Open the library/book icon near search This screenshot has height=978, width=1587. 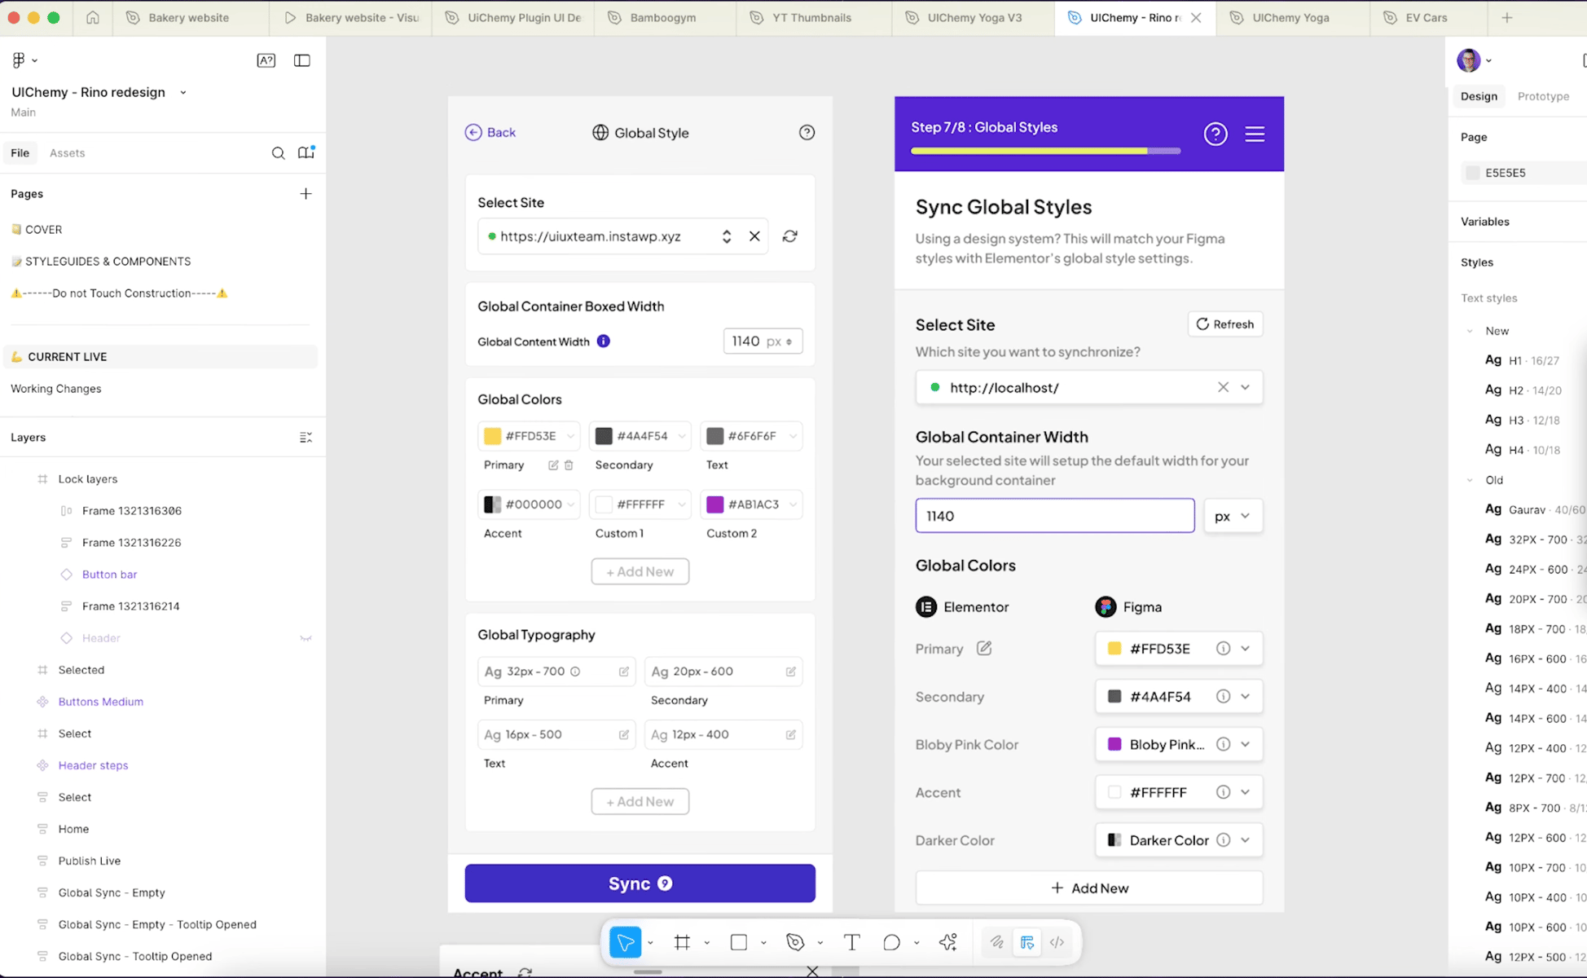pos(306,152)
